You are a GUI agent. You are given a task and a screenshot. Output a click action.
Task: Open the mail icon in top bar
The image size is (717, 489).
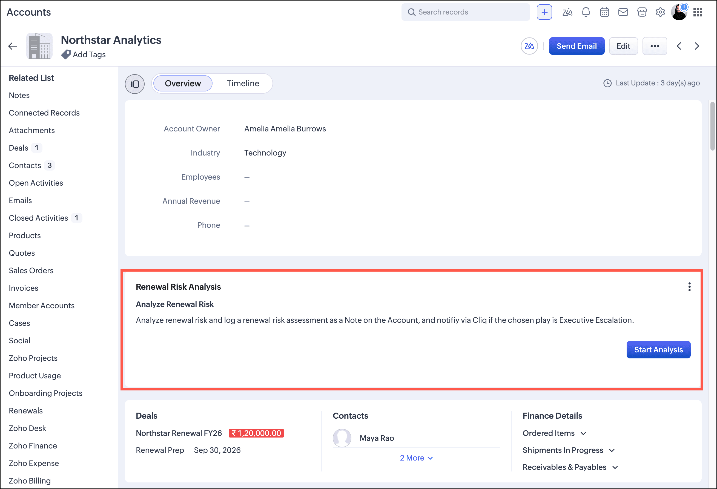point(623,12)
